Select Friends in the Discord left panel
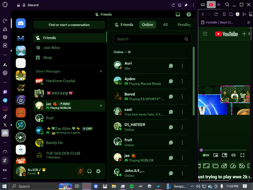 69,37
